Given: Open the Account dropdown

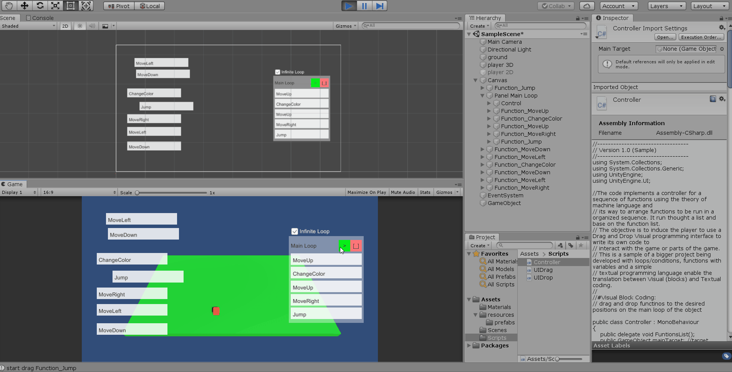Looking at the screenshot, I should click(619, 6).
